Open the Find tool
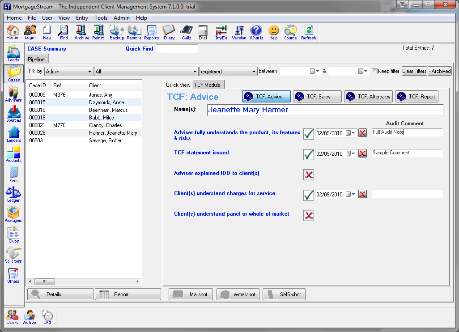The width and height of the screenshot is (459, 332). pos(64,32)
